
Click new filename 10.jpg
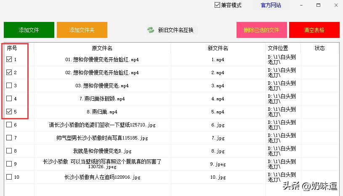[218, 177]
